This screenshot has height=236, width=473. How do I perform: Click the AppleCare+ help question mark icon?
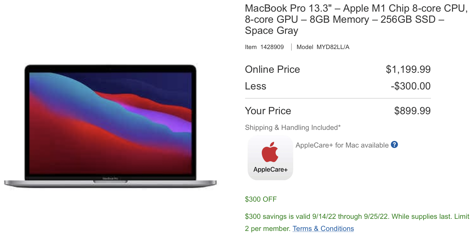click(x=394, y=145)
